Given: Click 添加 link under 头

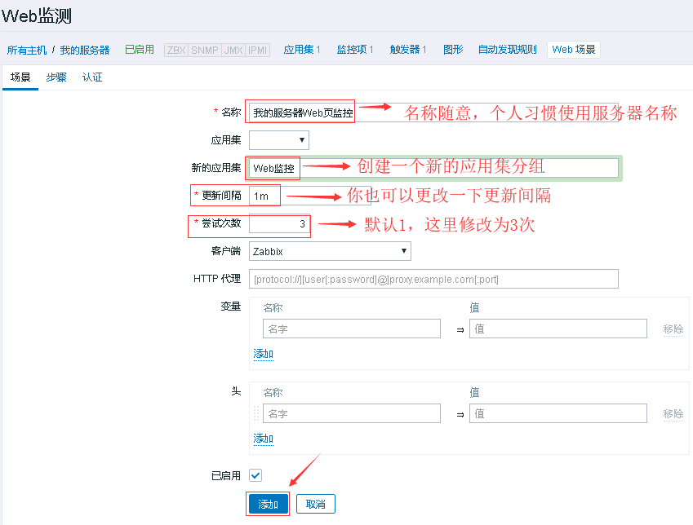Looking at the screenshot, I should tap(264, 439).
